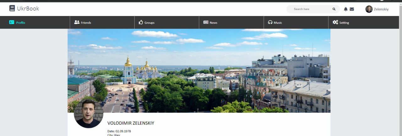Viewport: 402px width, 136px height.
Task: Click the News newspaper icon
Action: (x=206, y=22)
